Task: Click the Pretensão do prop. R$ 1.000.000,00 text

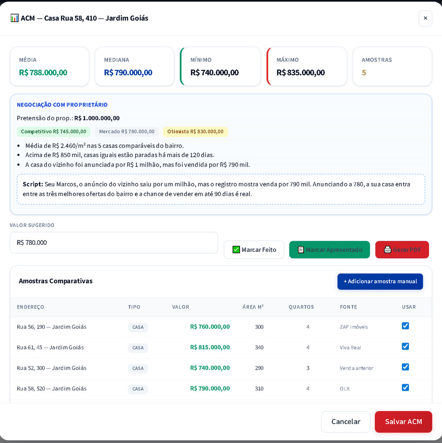Action: pos(68,118)
